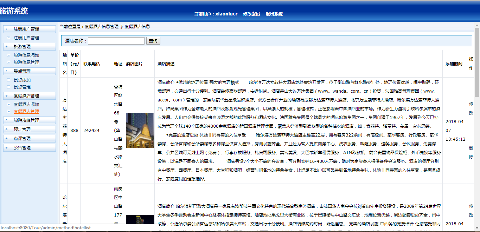
Task: Click 删除 for 万达索菲特大酒店 row
Action: coord(471,153)
